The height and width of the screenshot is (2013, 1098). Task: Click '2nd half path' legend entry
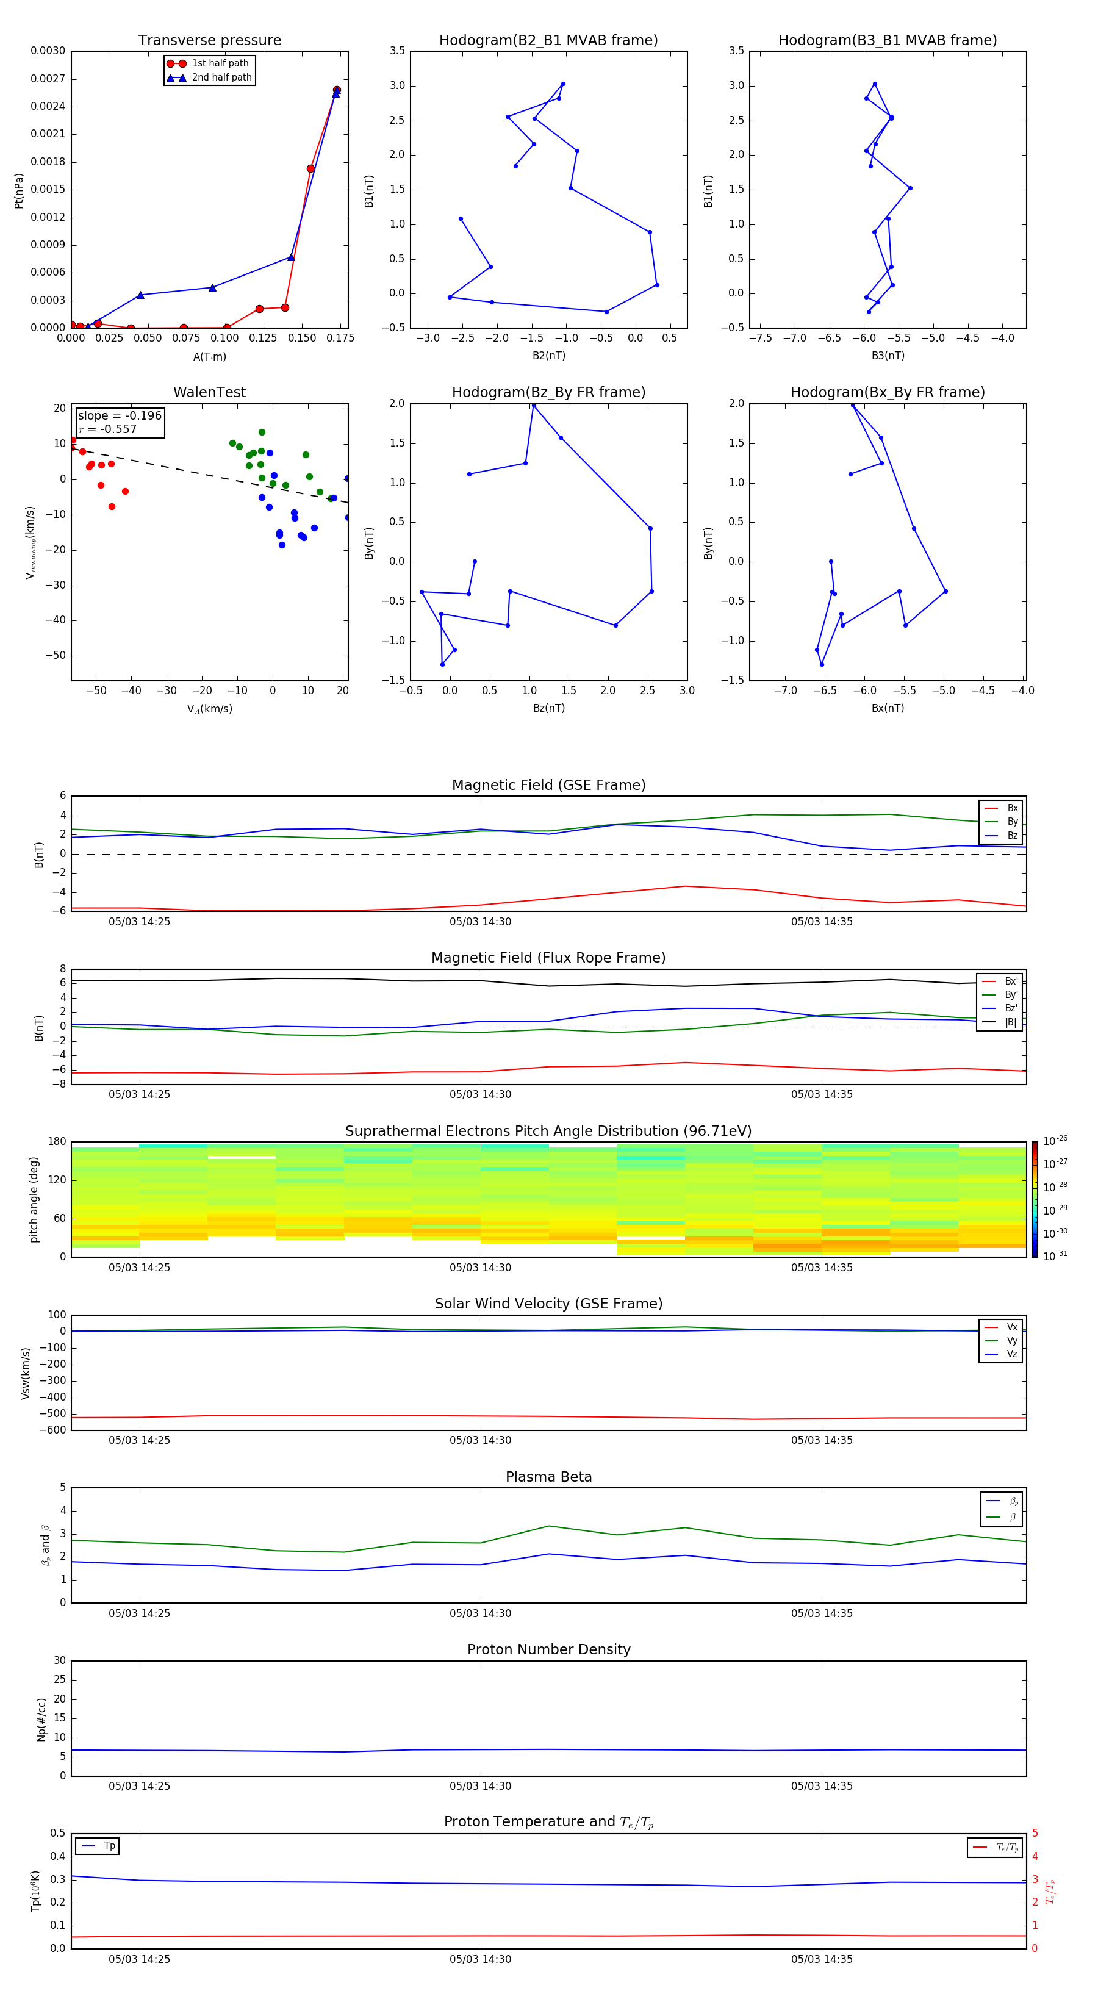(209, 77)
